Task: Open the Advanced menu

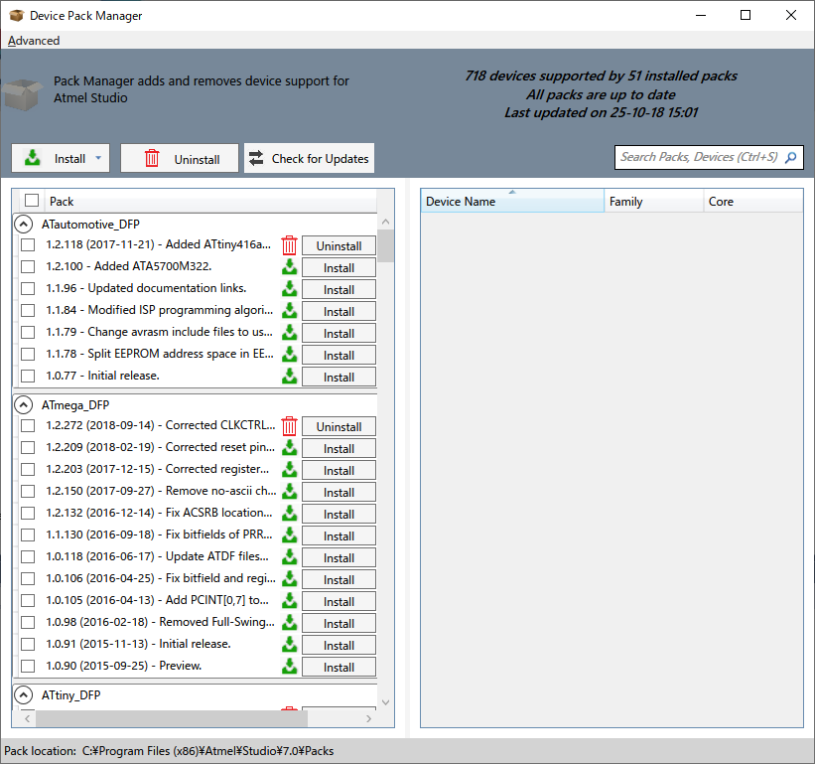Action: pyautogui.click(x=34, y=41)
